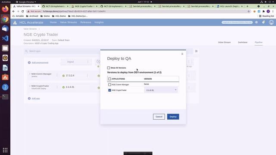Launch Firefox from the Ubuntu dock

pos(5,9)
